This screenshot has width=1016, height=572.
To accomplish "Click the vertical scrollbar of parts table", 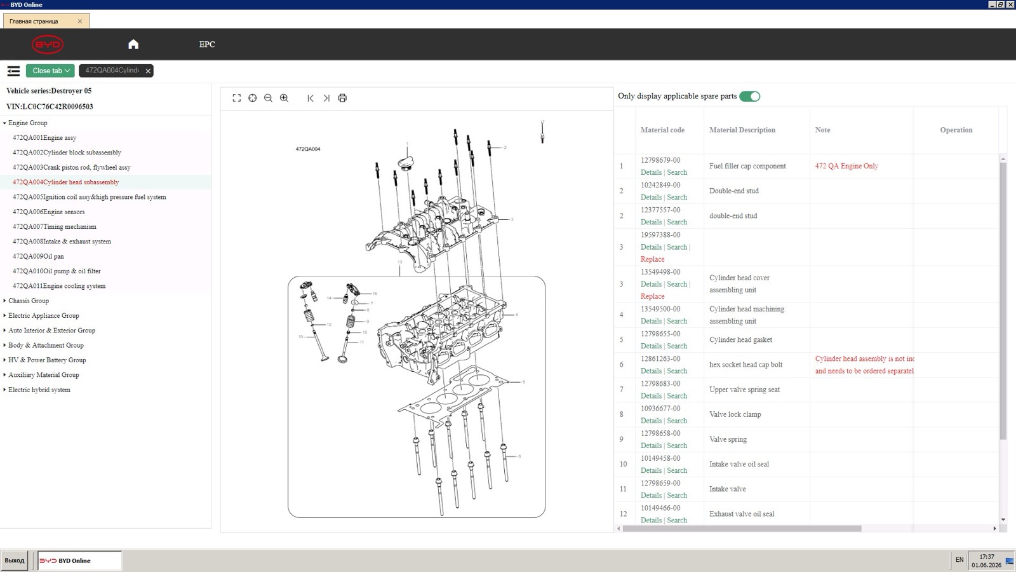I will [1003, 301].
